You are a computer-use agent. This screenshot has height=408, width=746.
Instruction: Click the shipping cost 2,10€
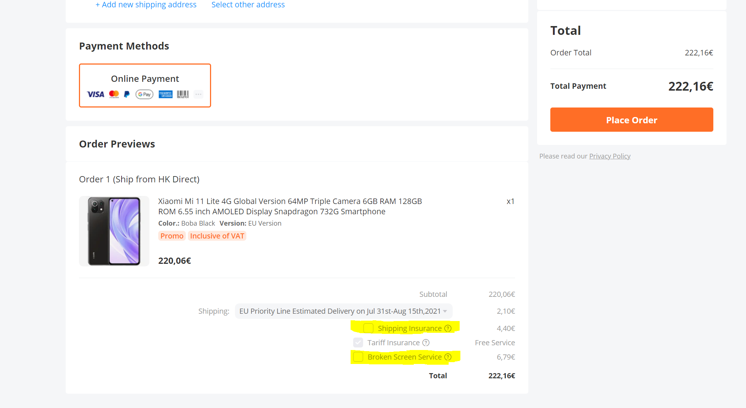506,311
